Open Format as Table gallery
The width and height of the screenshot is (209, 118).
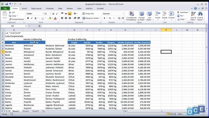click(x=141, y=16)
